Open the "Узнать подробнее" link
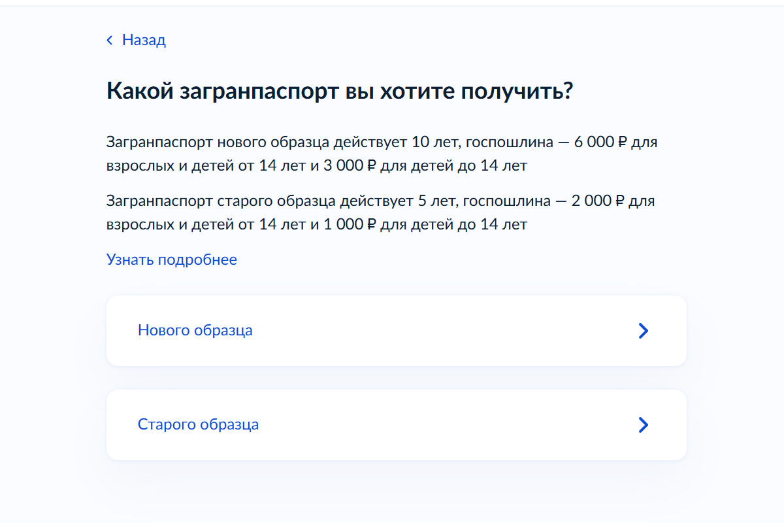This screenshot has width=784, height=523. pyautogui.click(x=171, y=260)
